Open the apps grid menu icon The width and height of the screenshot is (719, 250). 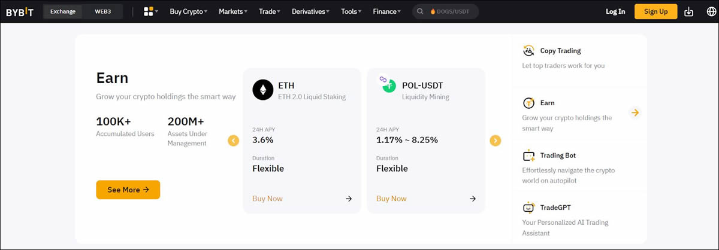coord(149,11)
